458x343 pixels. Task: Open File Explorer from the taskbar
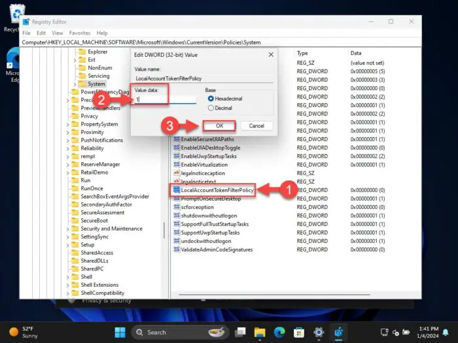259,332
